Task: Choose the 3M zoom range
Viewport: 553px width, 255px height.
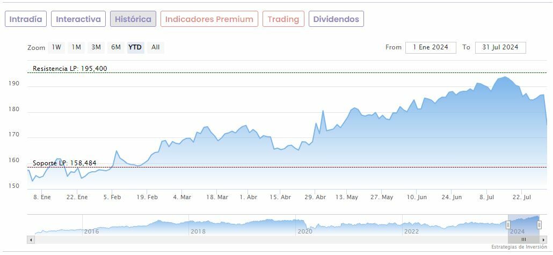Action: coord(96,47)
